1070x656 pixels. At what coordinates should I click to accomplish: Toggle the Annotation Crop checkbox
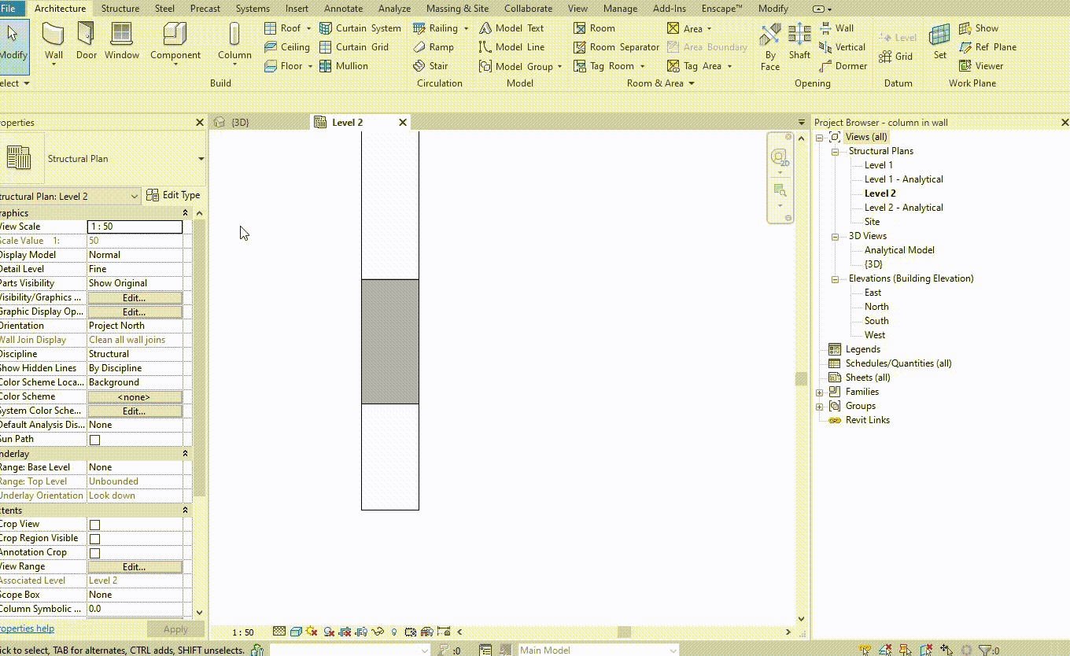click(94, 553)
